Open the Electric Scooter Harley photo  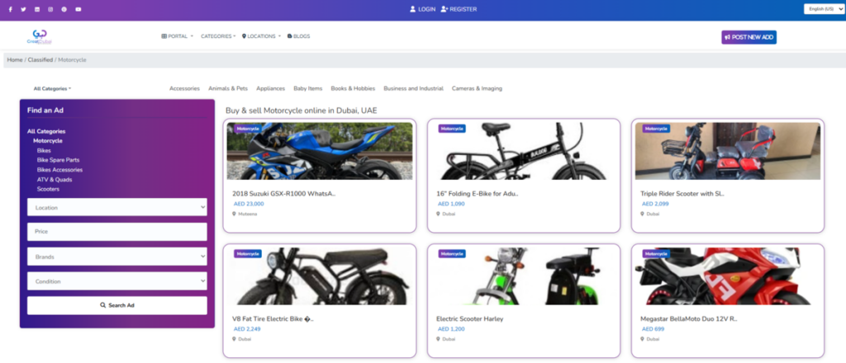pos(523,276)
